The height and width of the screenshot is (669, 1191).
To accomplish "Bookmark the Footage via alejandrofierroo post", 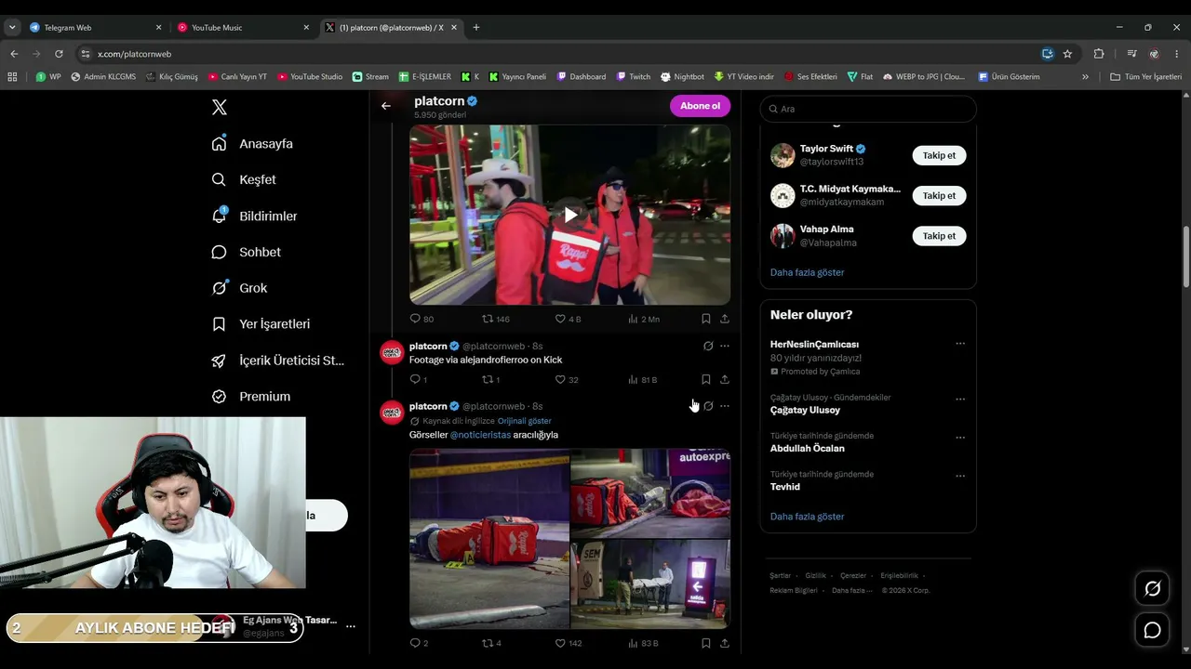I will [706, 379].
